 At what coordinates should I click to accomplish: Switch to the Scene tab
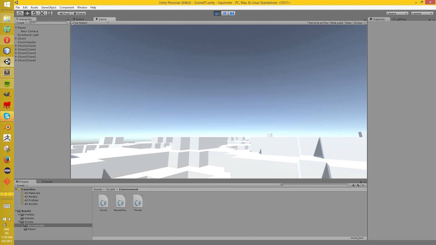79,19
